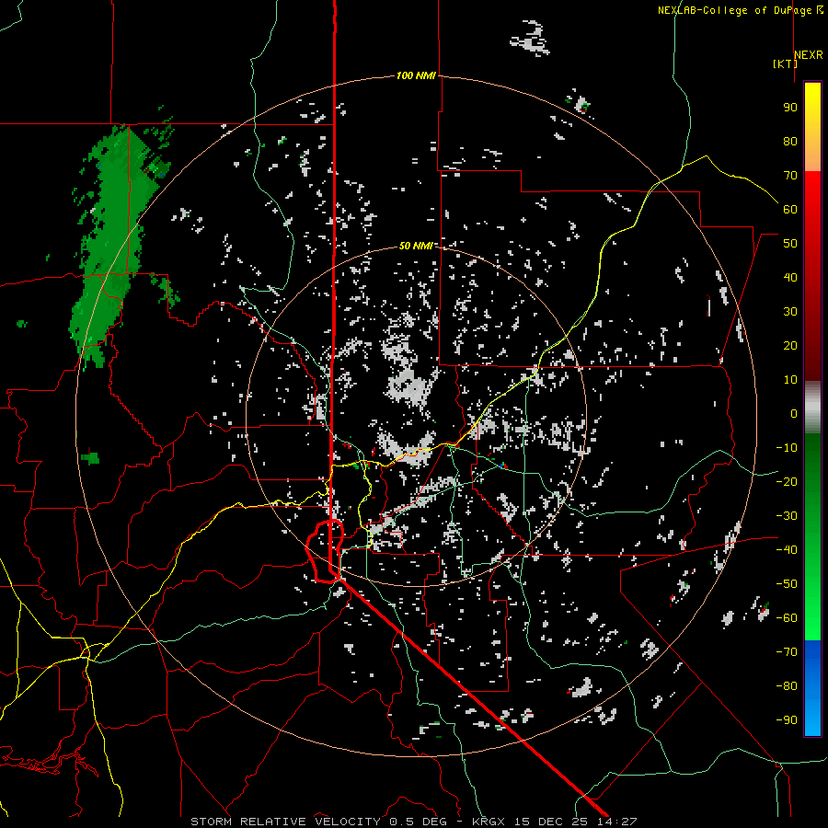Click the -60 knots label on color scale

[x=787, y=618]
